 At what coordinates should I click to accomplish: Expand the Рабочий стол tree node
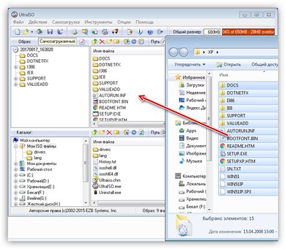(x=16, y=169)
